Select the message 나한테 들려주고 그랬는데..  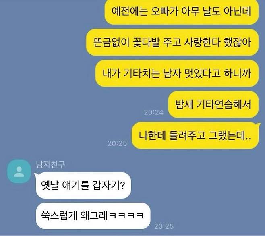[195, 135]
